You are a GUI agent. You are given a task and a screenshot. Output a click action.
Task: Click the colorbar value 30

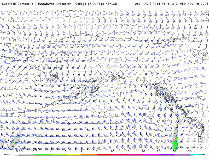[x=174, y=151]
